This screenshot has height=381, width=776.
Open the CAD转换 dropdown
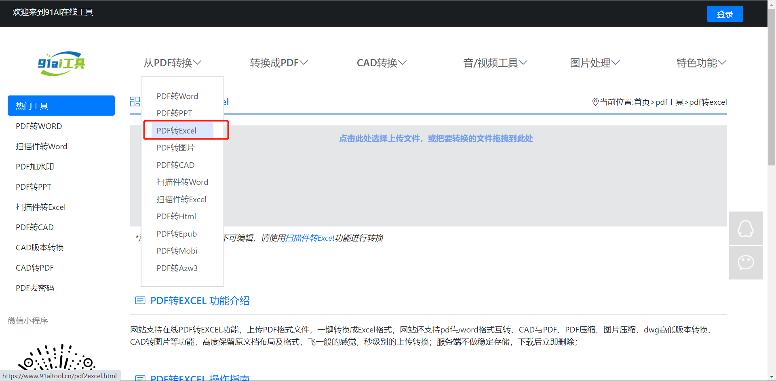(x=381, y=63)
